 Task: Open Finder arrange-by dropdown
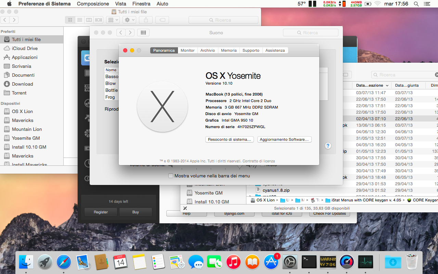[113, 20]
